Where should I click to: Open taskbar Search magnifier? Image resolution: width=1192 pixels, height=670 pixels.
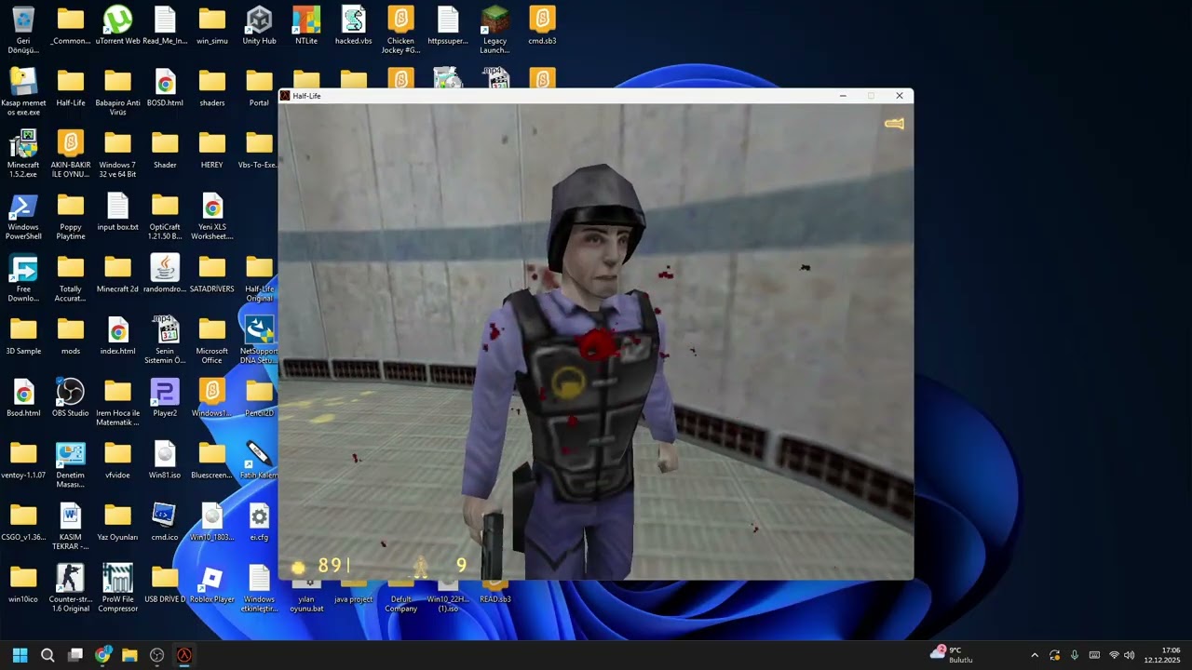(x=47, y=655)
